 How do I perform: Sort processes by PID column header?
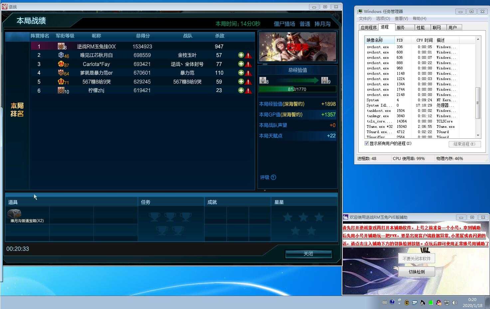pos(404,40)
